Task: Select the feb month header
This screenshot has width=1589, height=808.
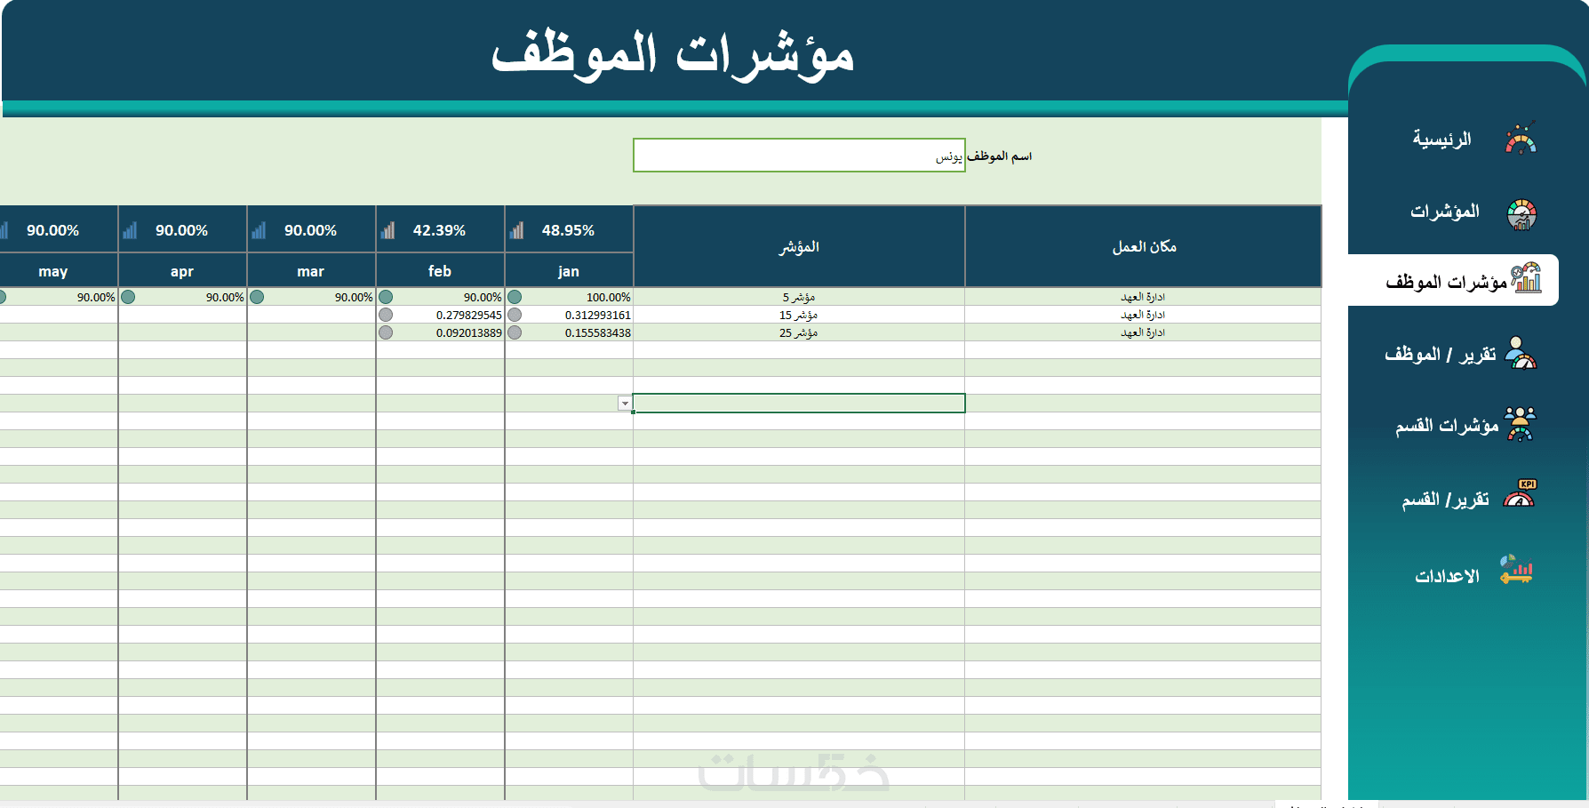Action: [440, 271]
